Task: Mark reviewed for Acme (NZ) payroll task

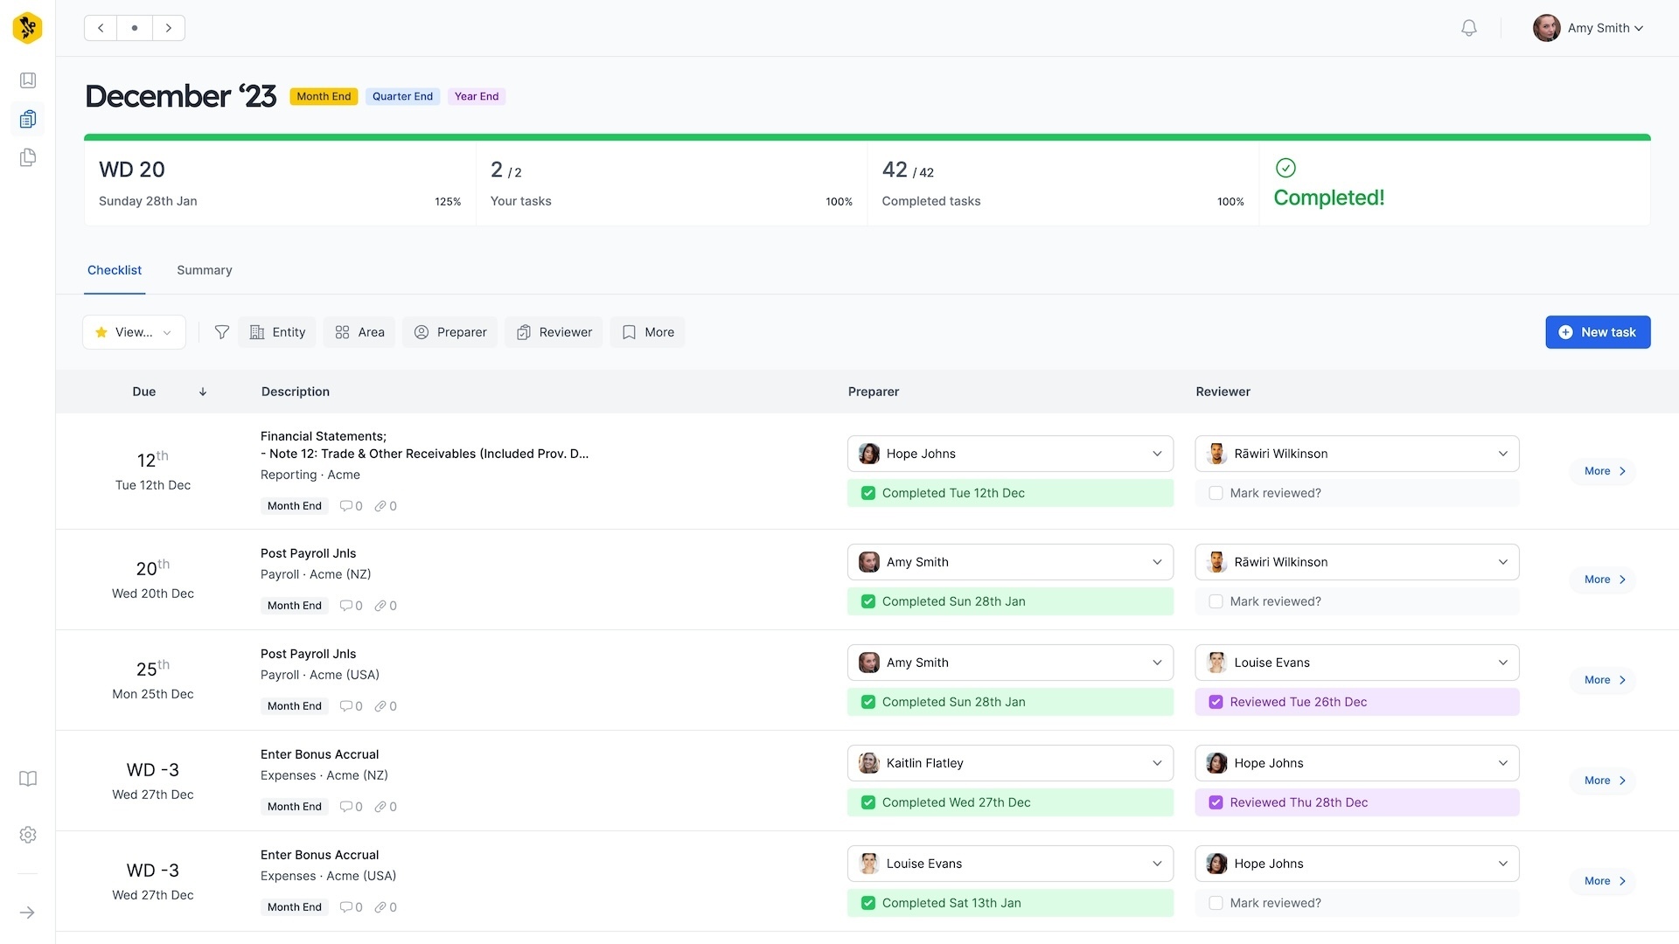Action: pos(1216,601)
